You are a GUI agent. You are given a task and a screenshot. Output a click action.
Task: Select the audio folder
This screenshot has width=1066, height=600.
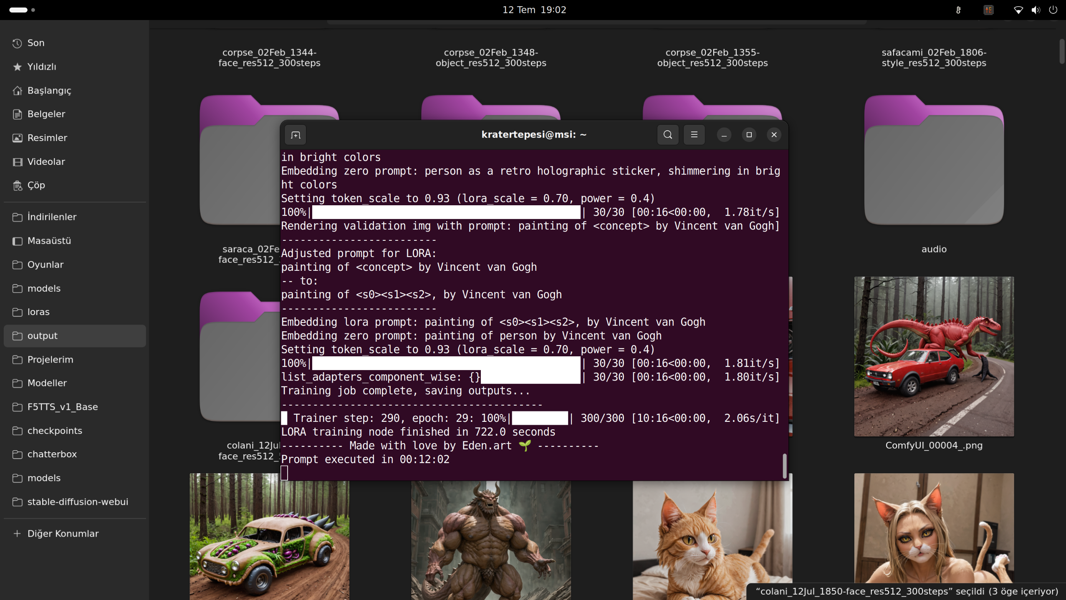point(934,160)
